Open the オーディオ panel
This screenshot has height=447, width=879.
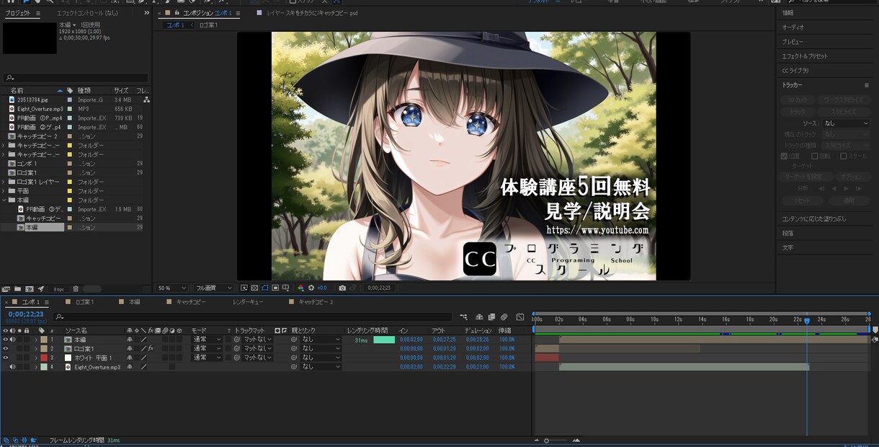793,27
